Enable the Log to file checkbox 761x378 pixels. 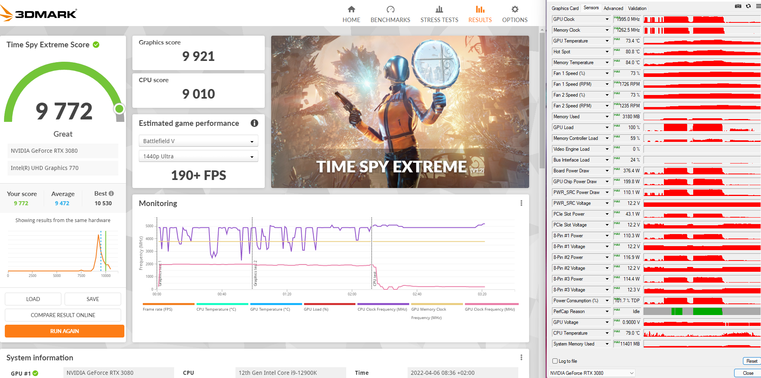pyautogui.click(x=555, y=361)
